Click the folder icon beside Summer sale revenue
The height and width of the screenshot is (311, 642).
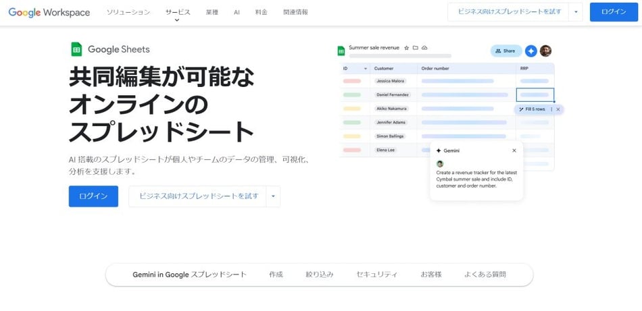(x=416, y=48)
